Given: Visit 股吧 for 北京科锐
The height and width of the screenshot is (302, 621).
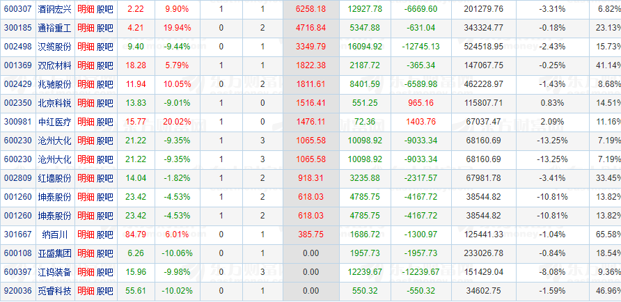Looking at the screenshot, I should click(105, 103).
